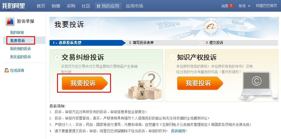Viewport: 281px width, 139px height.
Task: Go to 阿里巴巴首页 link
Action: [x=266, y=6]
